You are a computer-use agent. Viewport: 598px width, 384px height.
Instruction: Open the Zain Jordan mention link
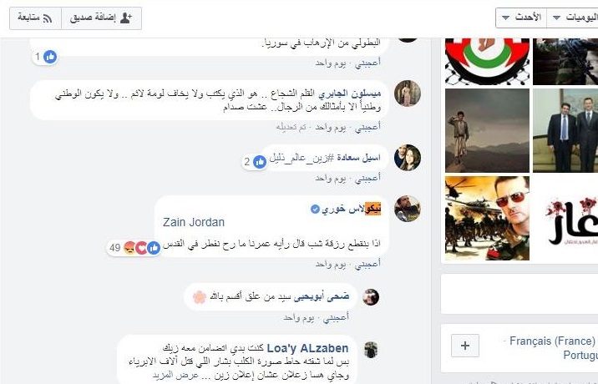click(x=194, y=222)
